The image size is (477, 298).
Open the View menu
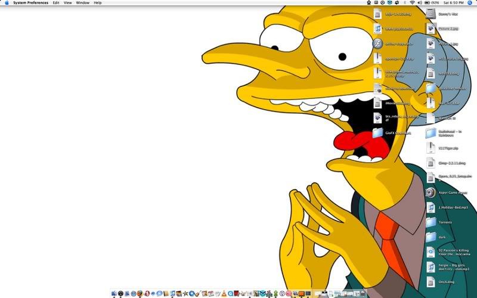[x=67, y=2]
